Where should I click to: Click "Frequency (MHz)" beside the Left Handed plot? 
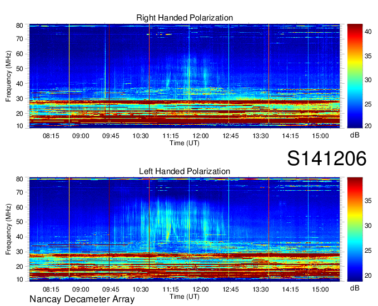click(8, 229)
